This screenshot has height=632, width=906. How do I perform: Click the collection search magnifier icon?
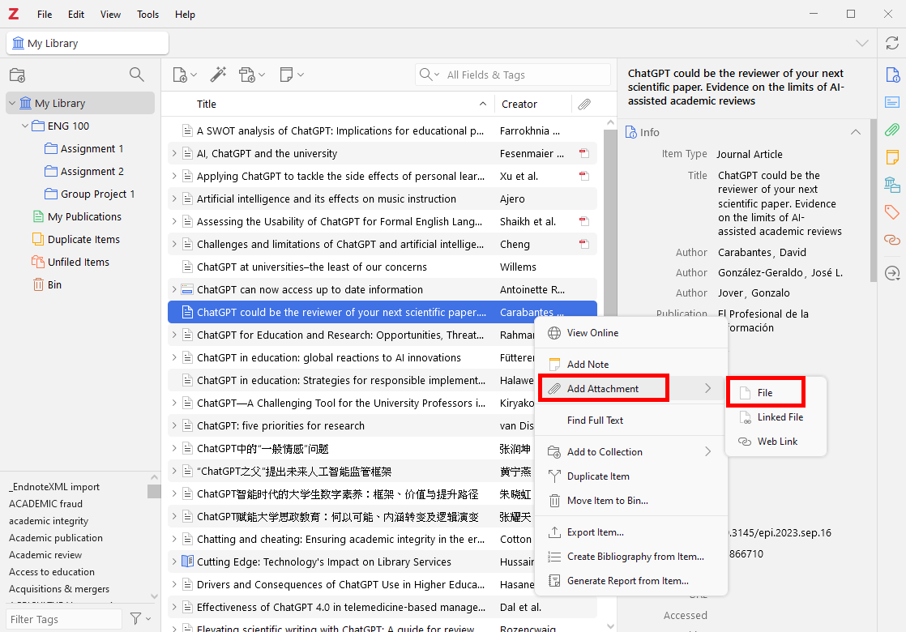tap(137, 75)
